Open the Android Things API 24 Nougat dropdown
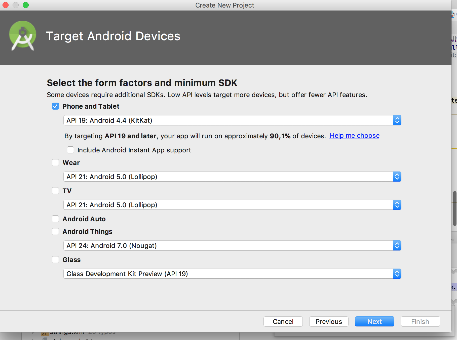This screenshot has width=457, height=340. tap(232, 246)
